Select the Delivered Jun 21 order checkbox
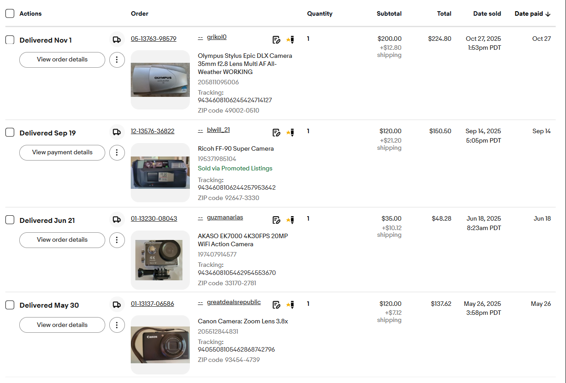The image size is (566, 383). [10, 220]
